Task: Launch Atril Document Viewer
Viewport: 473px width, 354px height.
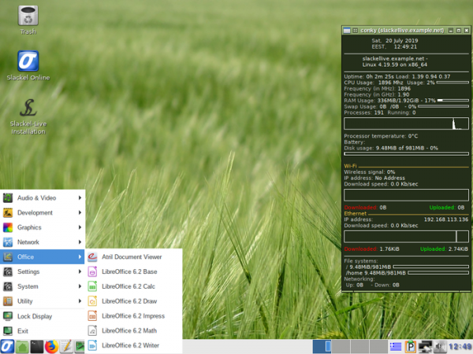Action: pos(131,256)
